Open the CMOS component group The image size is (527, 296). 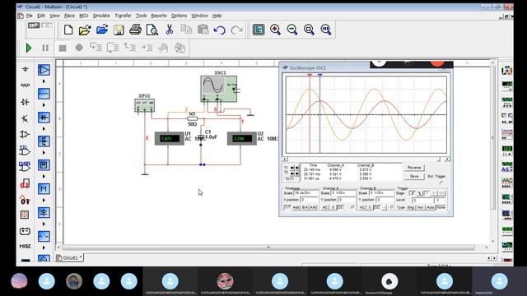pyautogui.click(x=25, y=166)
